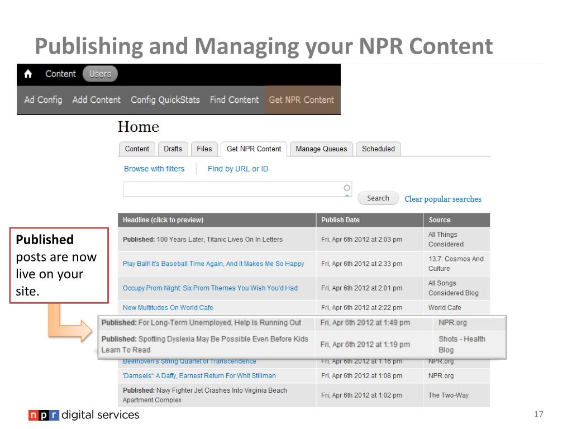
Task: Focus the search text field
Action: [237, 189]
